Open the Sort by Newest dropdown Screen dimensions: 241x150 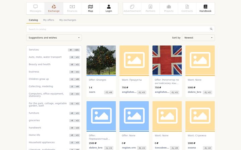198,38
